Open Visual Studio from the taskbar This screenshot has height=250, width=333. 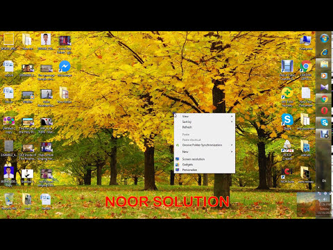pyautogui.click(x=324, y=87)
